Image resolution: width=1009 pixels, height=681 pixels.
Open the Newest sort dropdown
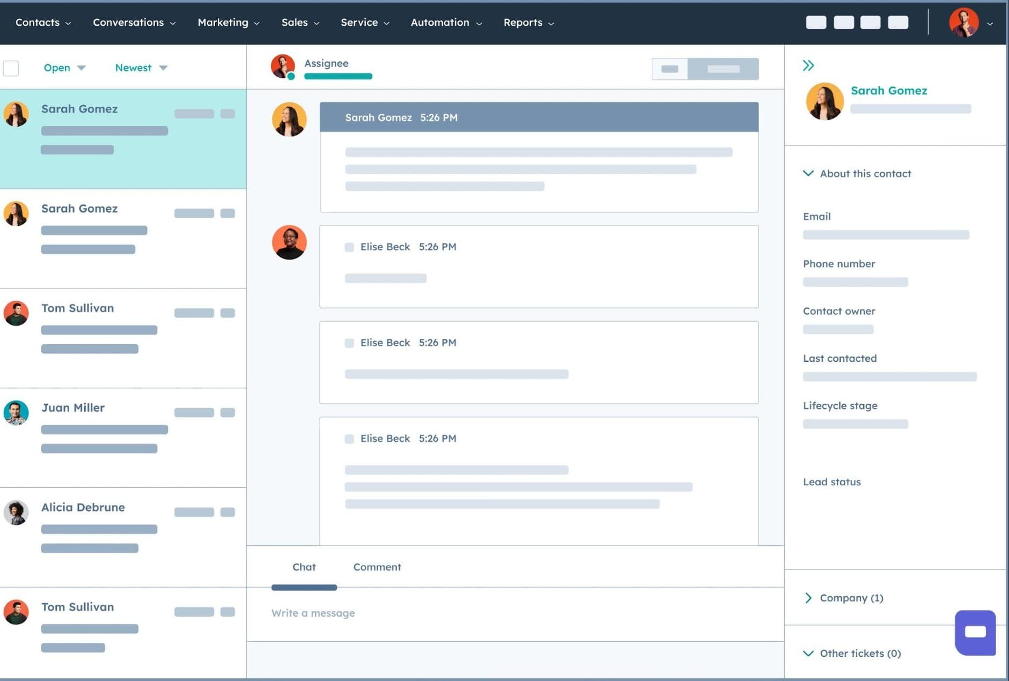141,68
